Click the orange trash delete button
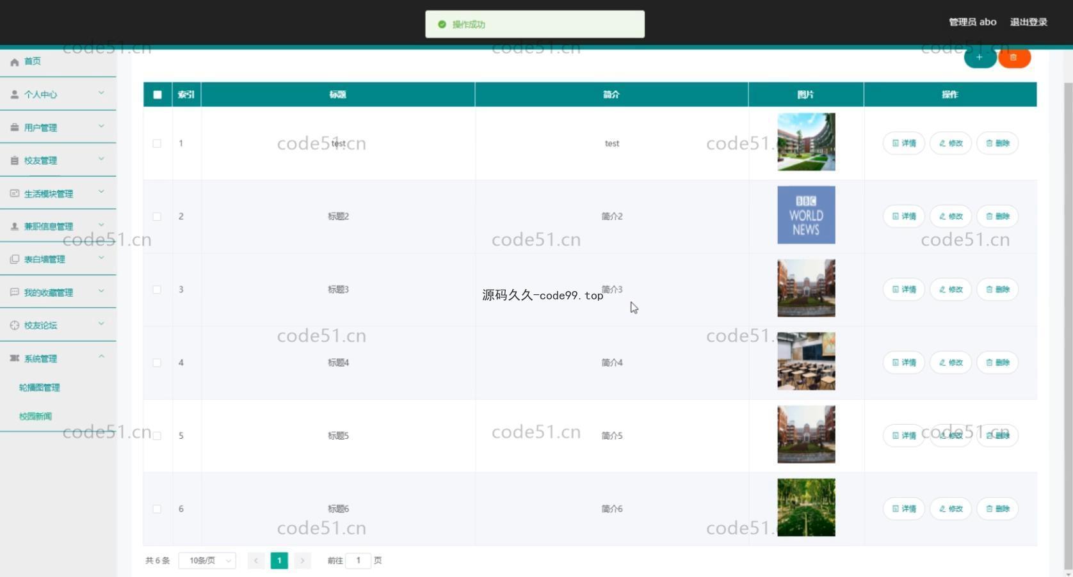 click(x=1014, y=58)
